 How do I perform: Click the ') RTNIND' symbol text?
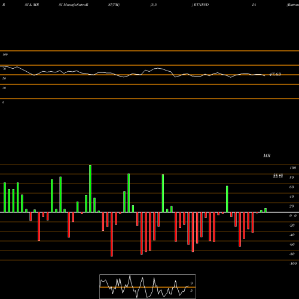coord(200,5)
